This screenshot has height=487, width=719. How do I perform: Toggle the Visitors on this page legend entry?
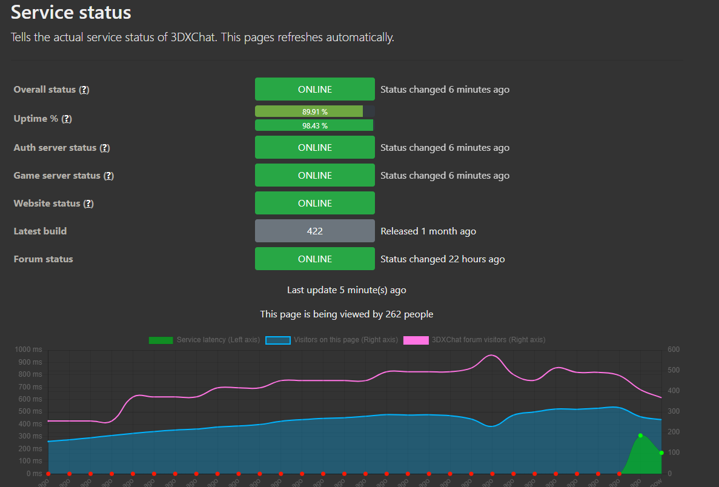tap(332, 340)
